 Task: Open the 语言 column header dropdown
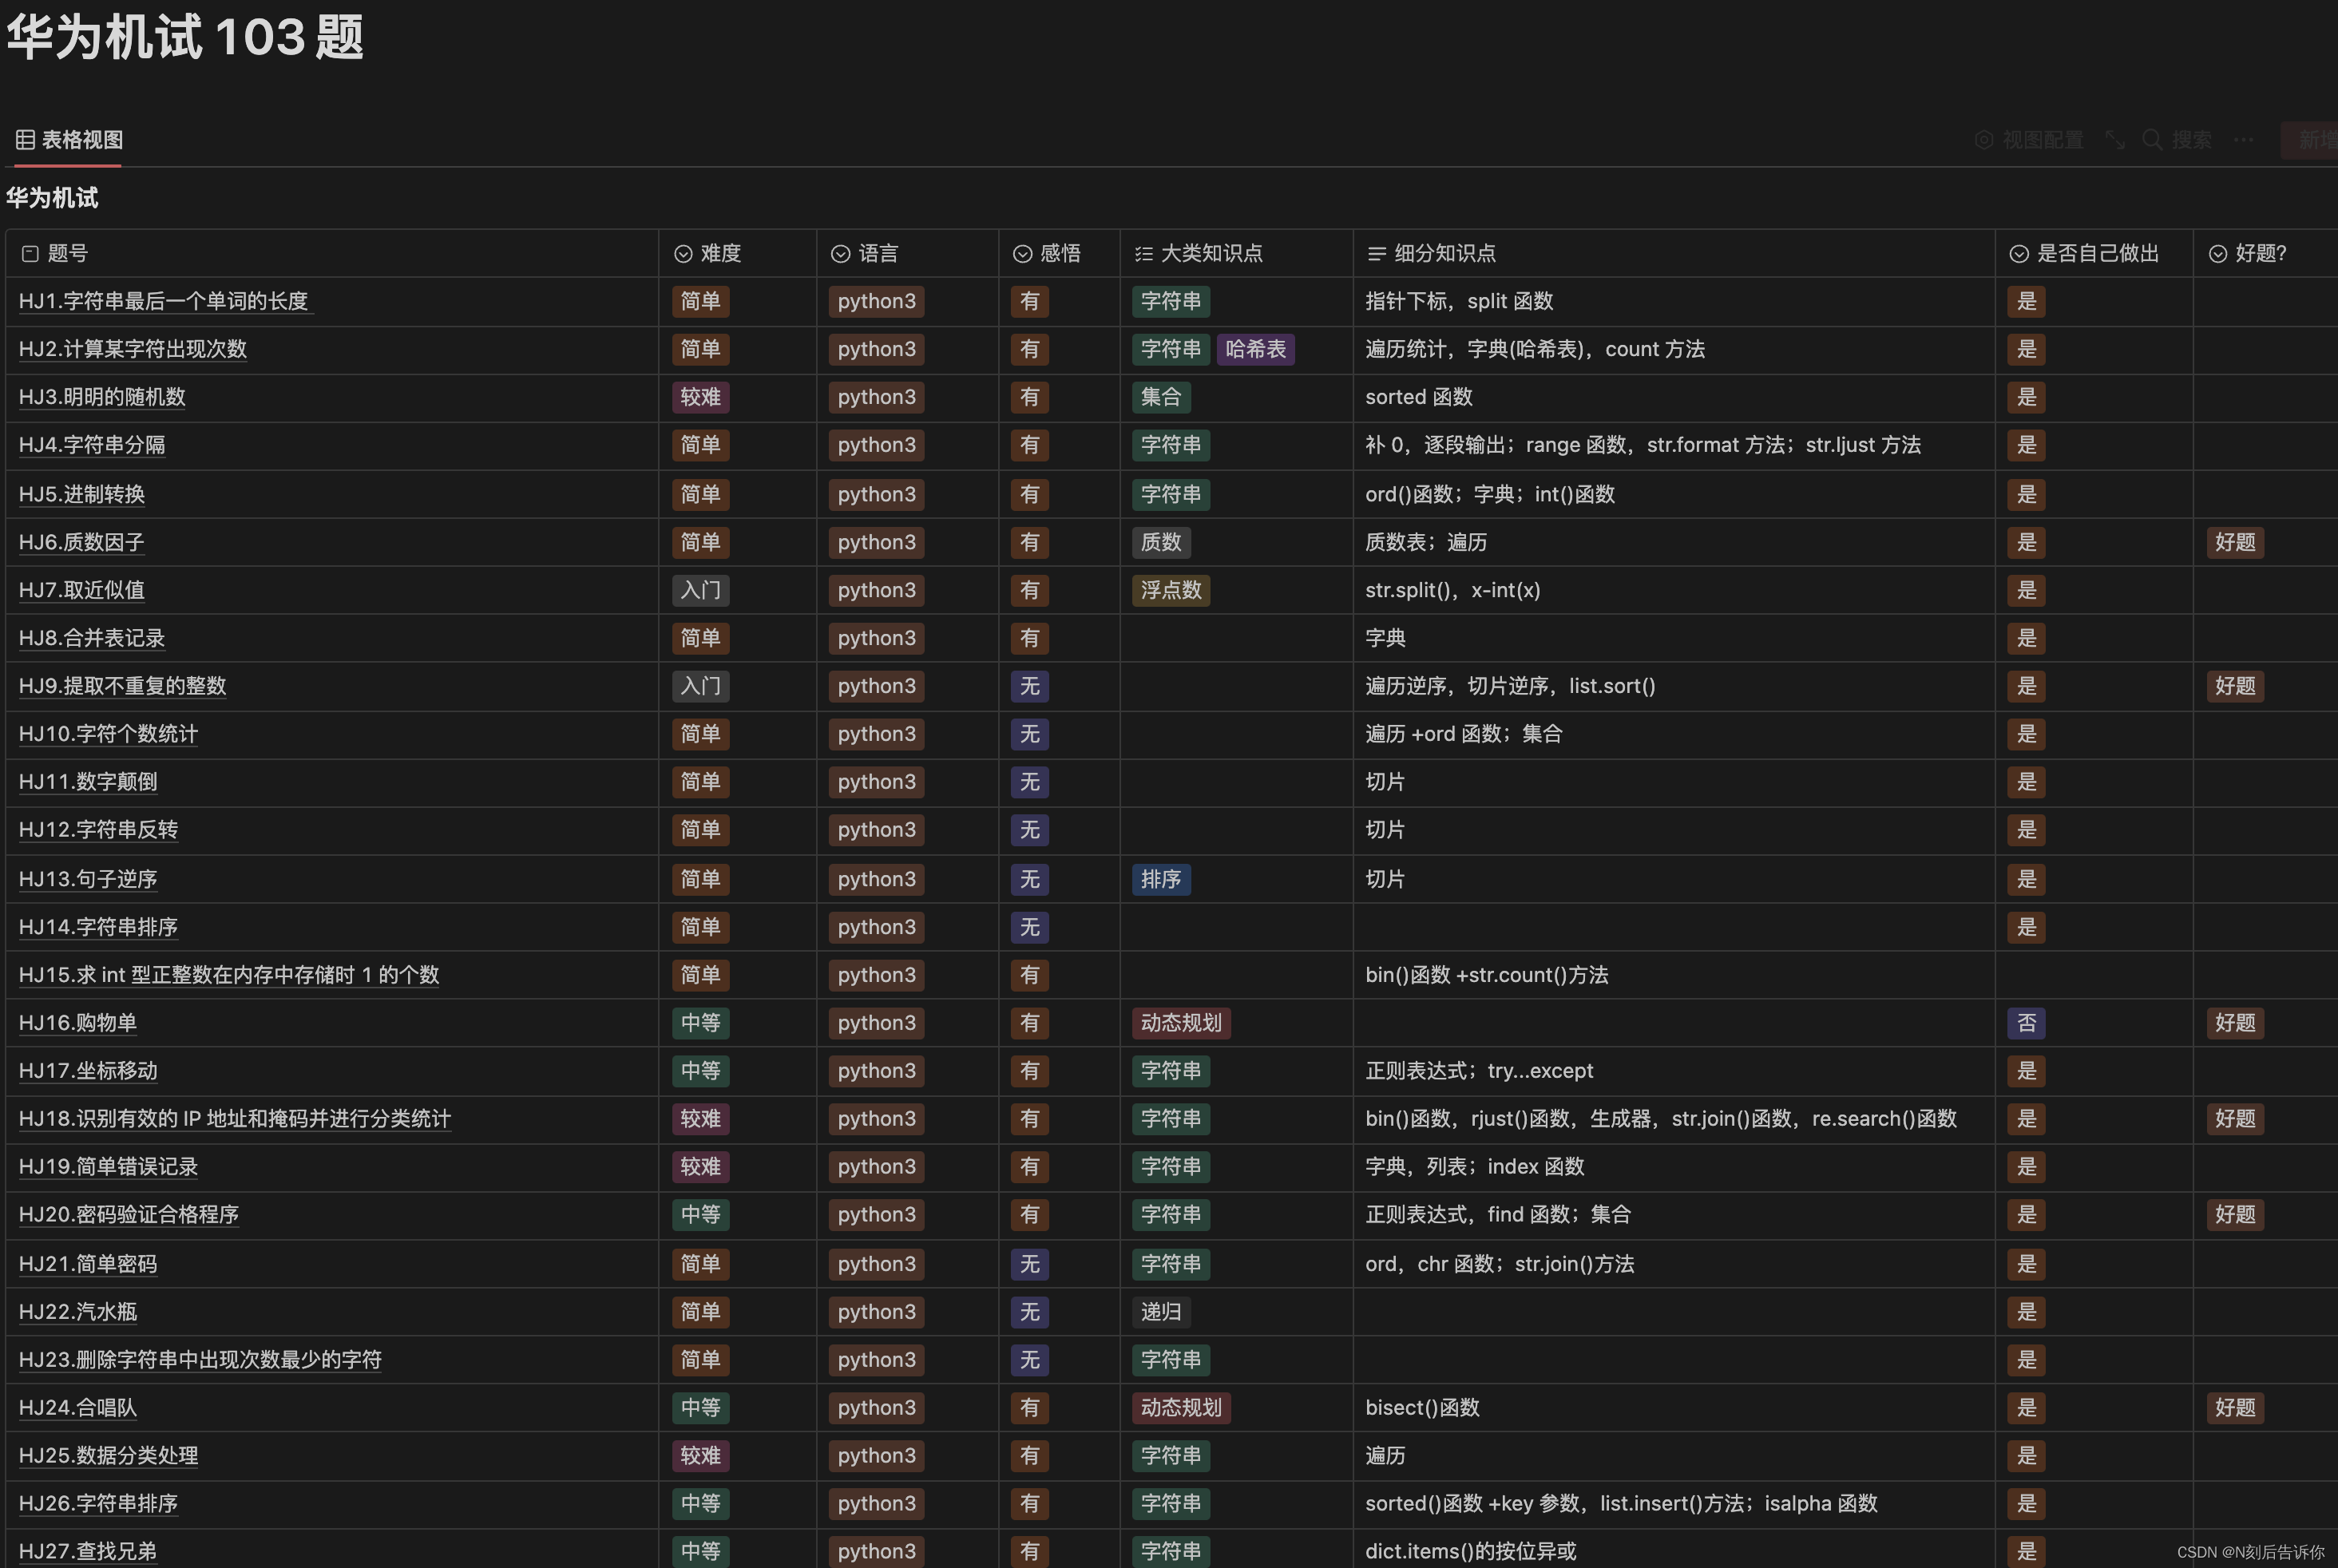coord(878,254)
